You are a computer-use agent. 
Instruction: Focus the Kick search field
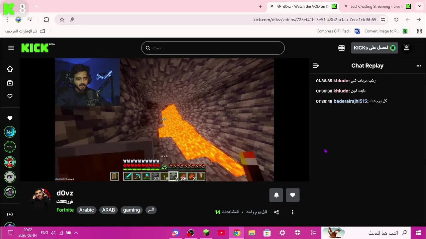pos(213,48)
